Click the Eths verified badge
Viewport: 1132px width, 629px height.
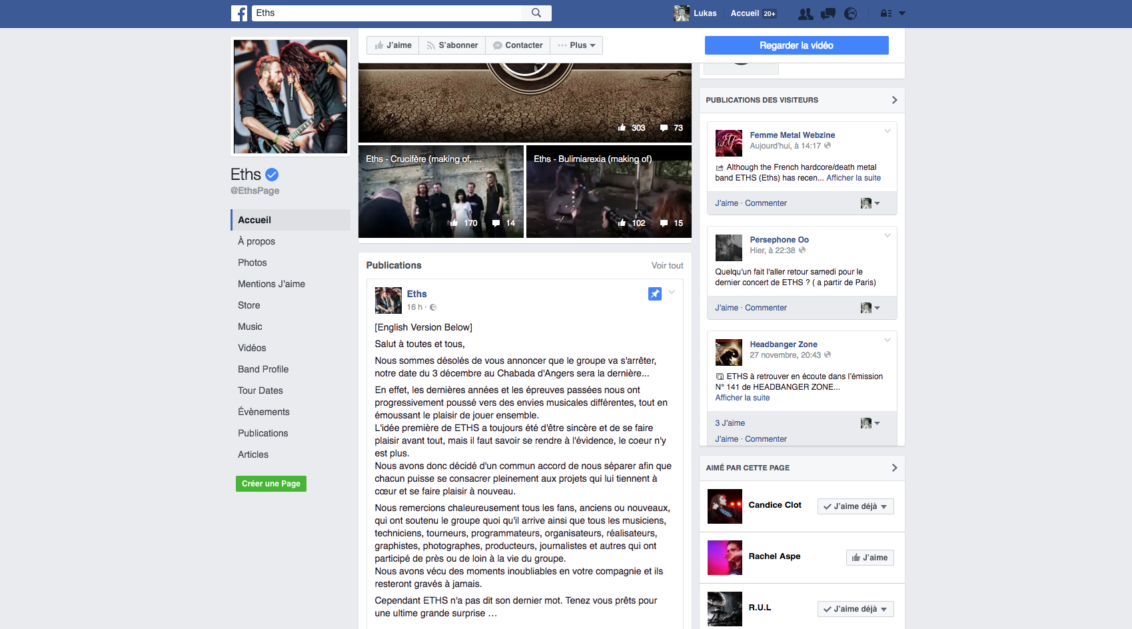click(x=272, y=175)
